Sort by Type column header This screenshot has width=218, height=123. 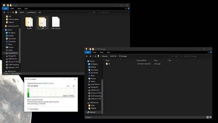click(x=160, y=60)
